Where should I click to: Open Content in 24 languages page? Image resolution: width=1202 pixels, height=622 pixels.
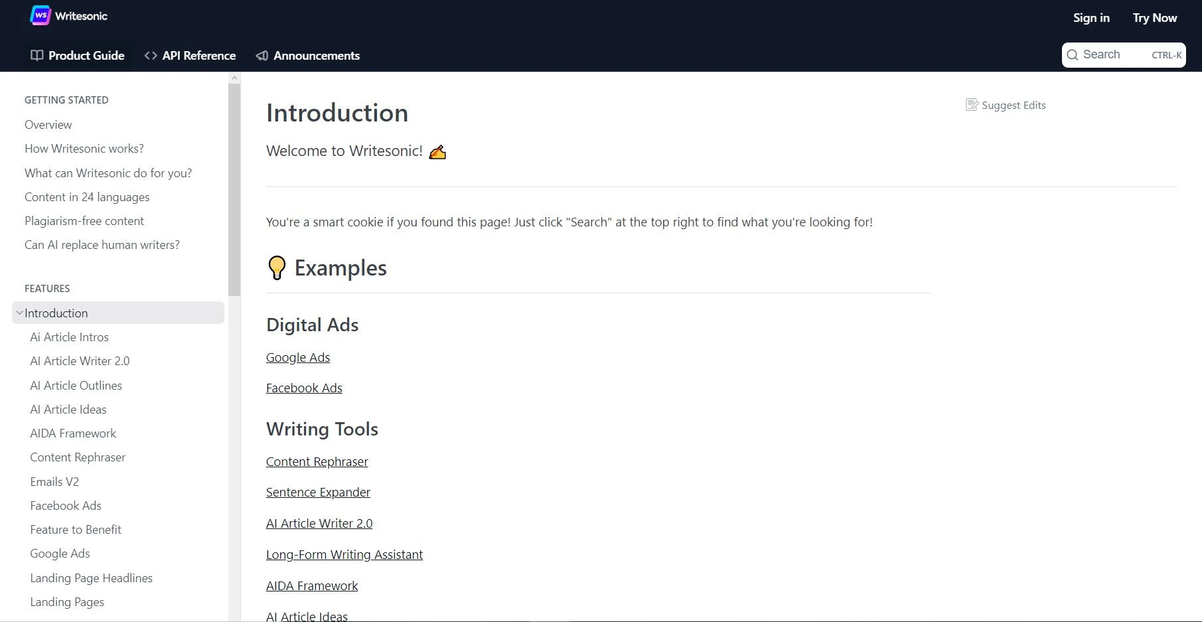[x=87, y=197]
